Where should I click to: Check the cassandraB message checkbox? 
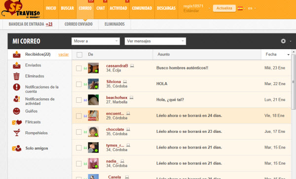coord(79,68)
